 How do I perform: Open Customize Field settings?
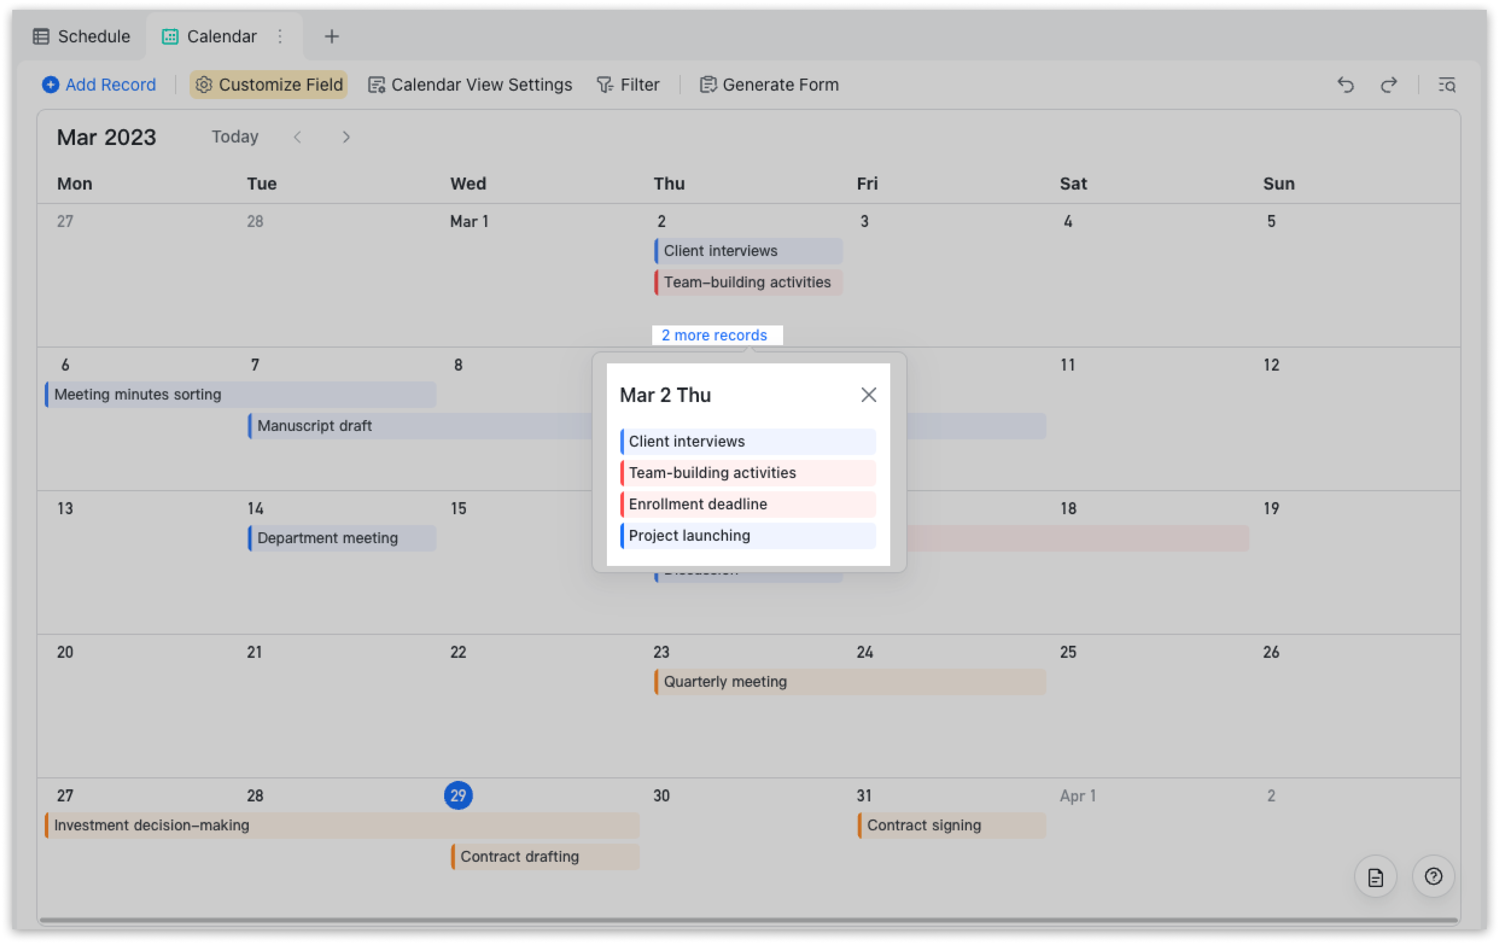coord(269,85)
